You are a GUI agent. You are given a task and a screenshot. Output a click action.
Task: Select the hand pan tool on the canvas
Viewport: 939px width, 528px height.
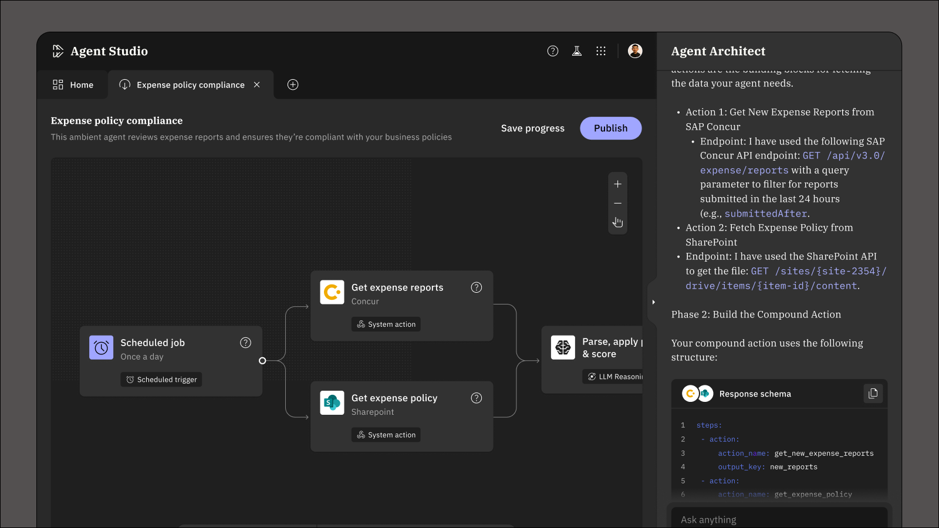617,222
